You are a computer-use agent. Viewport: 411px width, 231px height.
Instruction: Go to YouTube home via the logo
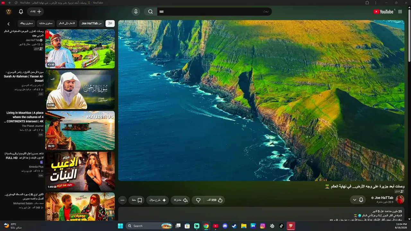click(383, 12)
